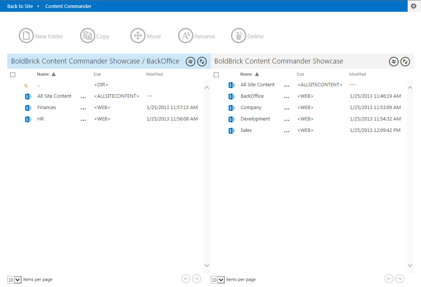Click the site icon of All Site Content in BackOffice pane
The image size is (421, 287).
(x=28, y=97)
